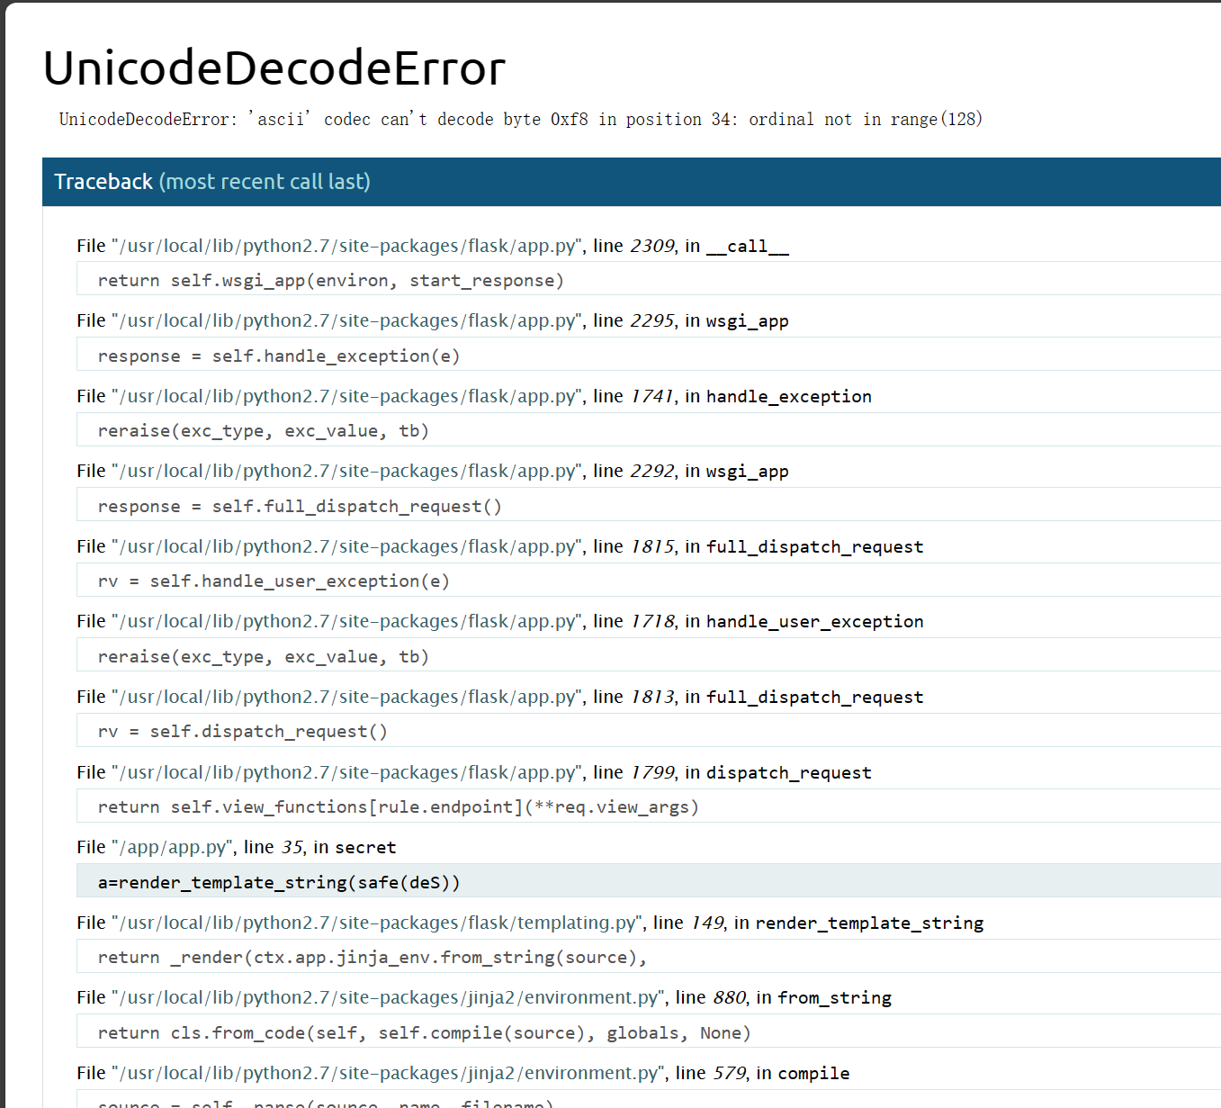
Task: Open code line rv = self.dispatch_request()
Action: click(649, 731)
